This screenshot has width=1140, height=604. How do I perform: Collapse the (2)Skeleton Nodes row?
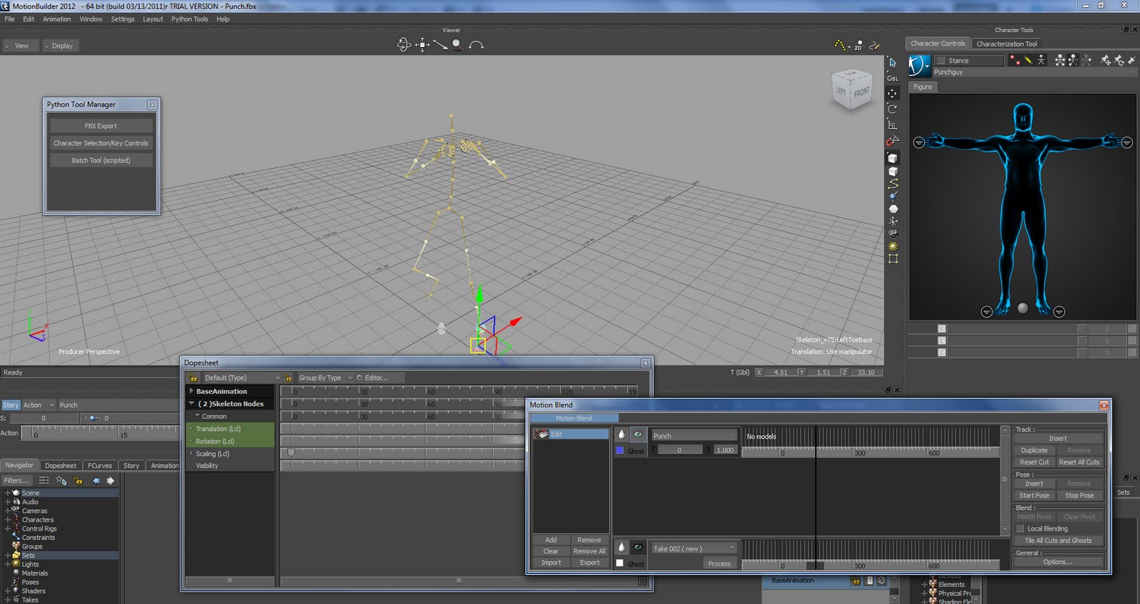coord(192,404)
